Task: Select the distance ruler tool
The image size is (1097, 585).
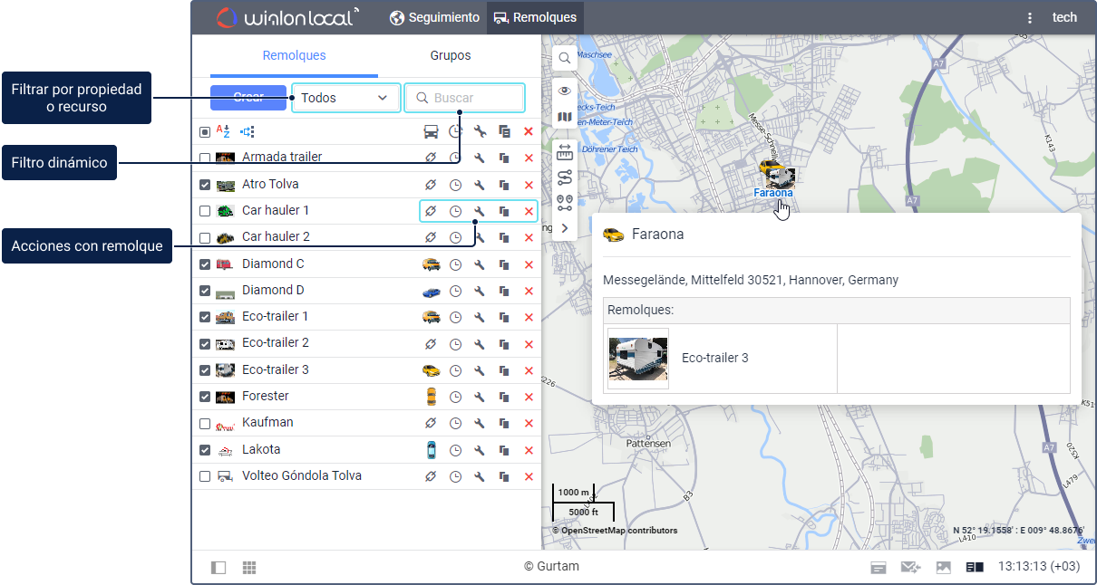Action: tap(564, 152)
